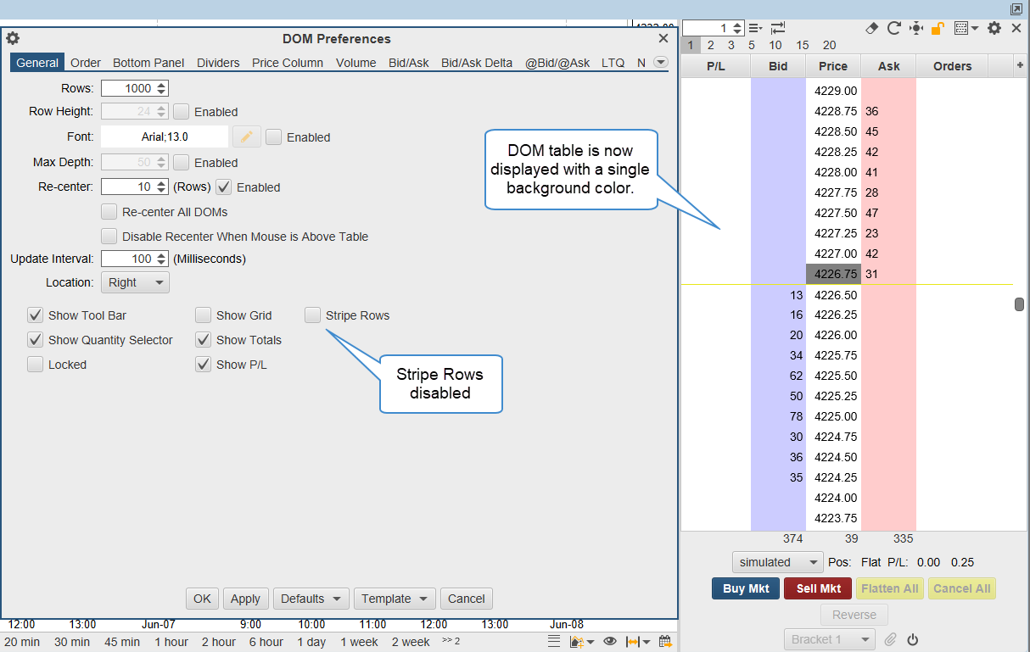Open the simulated account dropdown
This screenshot has height=652, width=1030.
(x=777, y=562)
